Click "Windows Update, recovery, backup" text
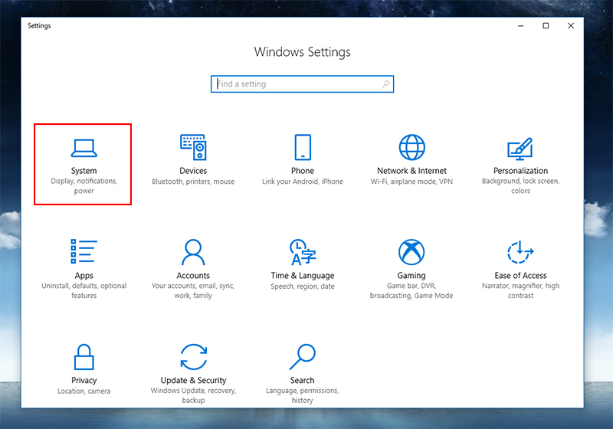The image size is (613, 429). click(x=193, y=395)
